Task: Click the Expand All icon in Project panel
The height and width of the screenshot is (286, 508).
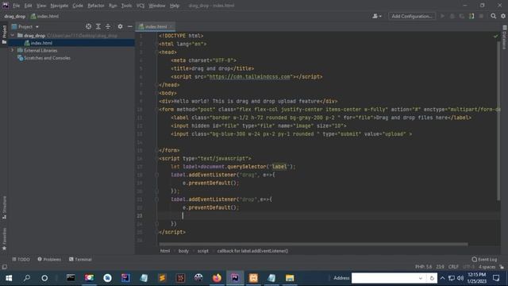Action: (x=98, y=26)
